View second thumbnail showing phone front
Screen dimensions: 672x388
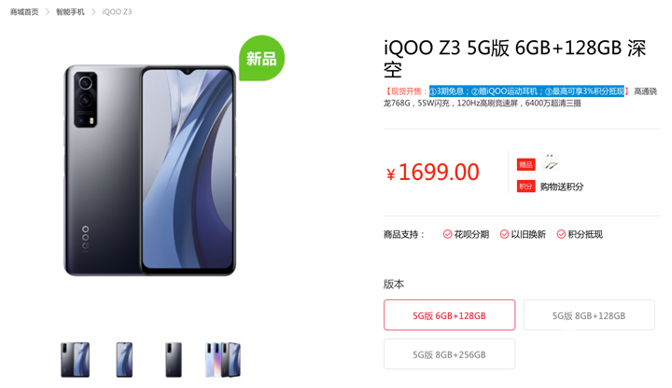click(124, 360)
